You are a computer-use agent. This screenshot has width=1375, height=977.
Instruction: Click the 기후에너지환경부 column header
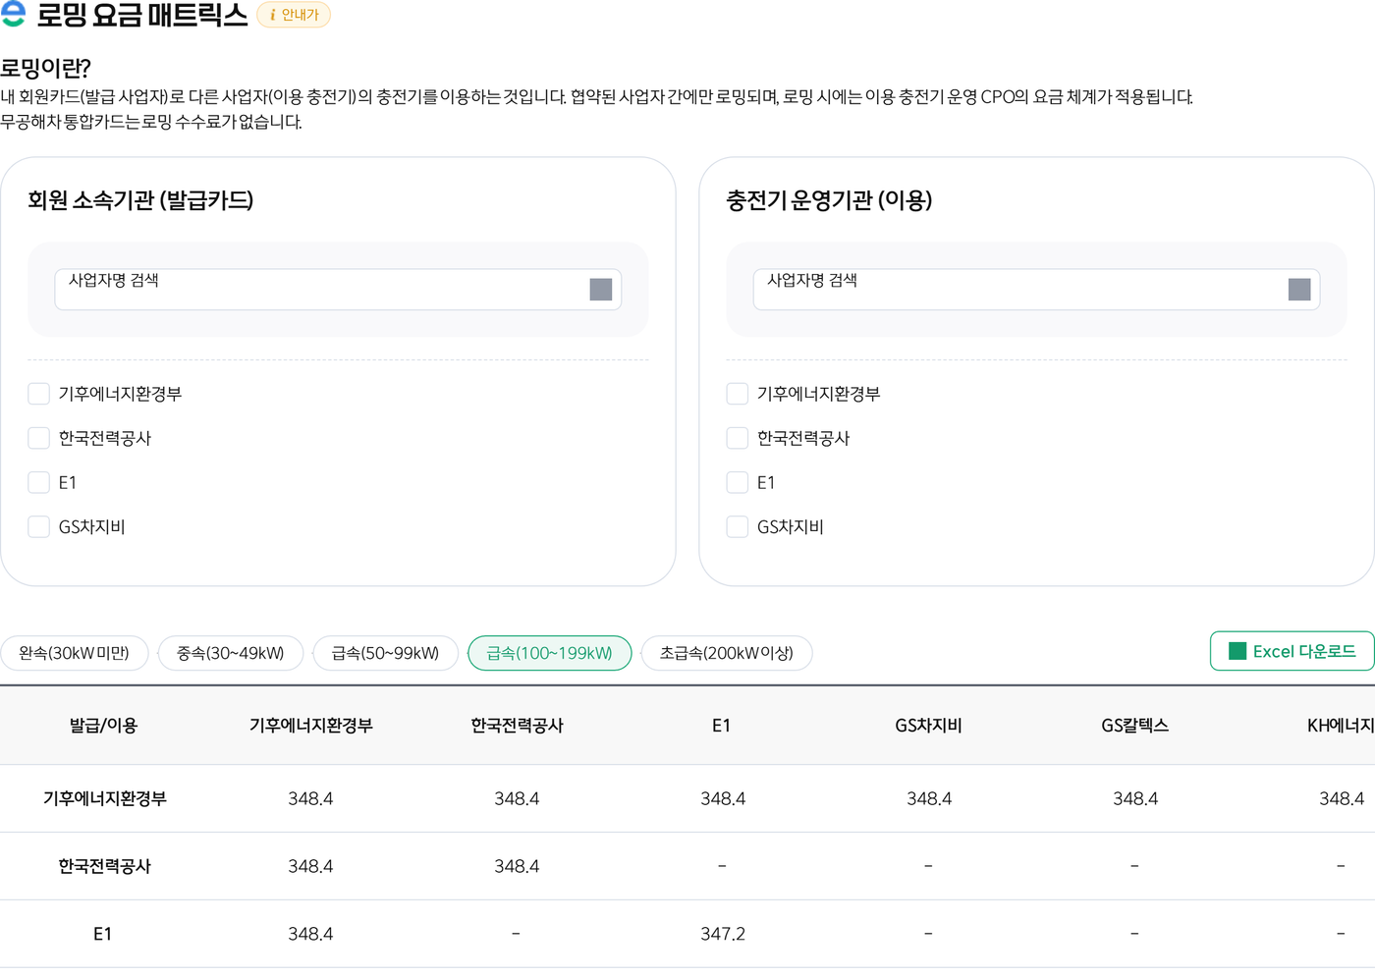pos(310,726)
